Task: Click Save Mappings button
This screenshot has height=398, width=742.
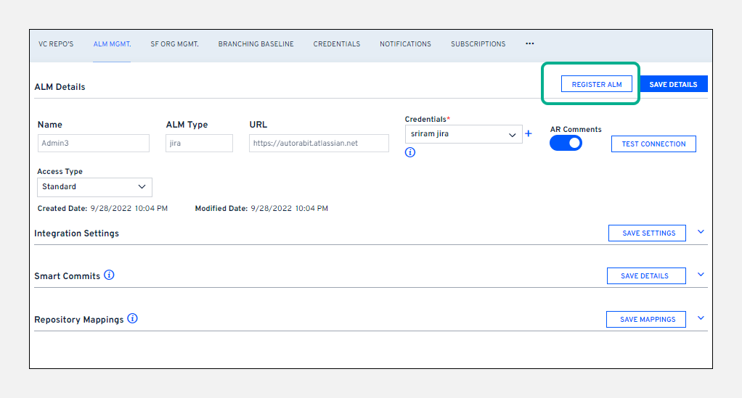Action: point(646,320)
